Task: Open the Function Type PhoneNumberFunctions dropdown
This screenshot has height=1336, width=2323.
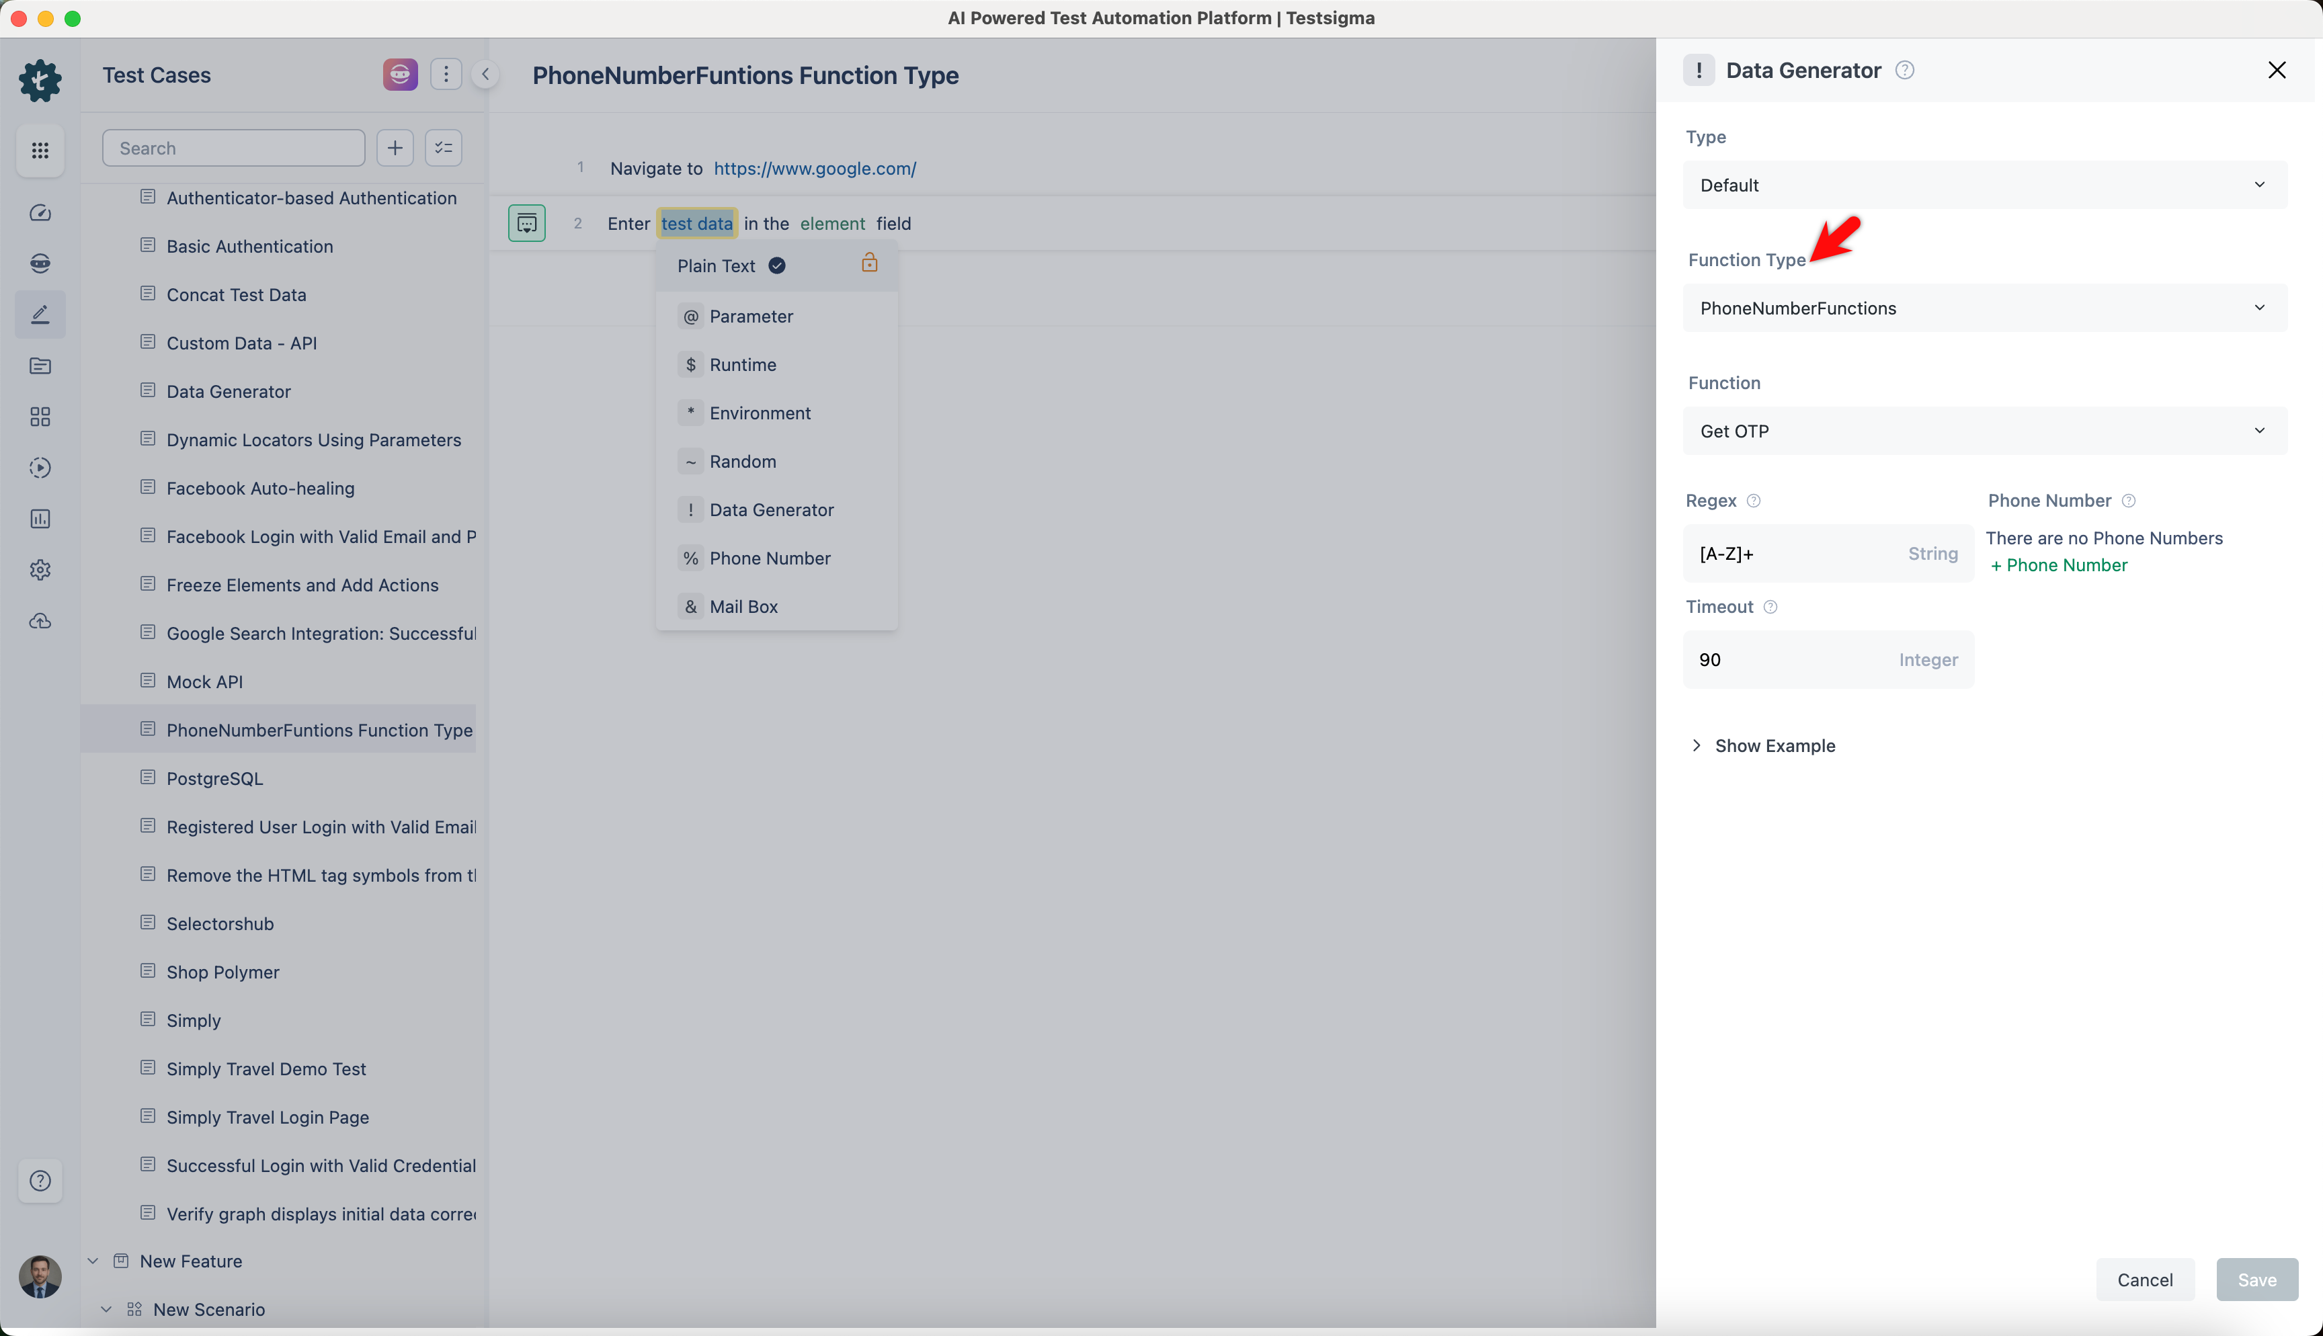Action: click(x=1984, y=308)
